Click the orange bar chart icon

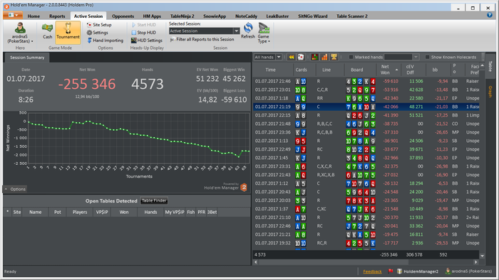324,57
